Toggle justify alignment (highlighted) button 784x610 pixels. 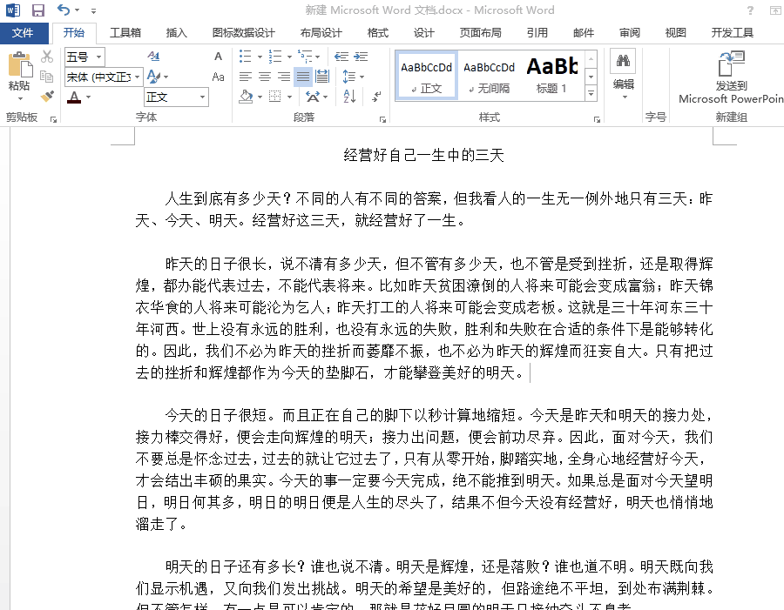(x=303, y=77)
